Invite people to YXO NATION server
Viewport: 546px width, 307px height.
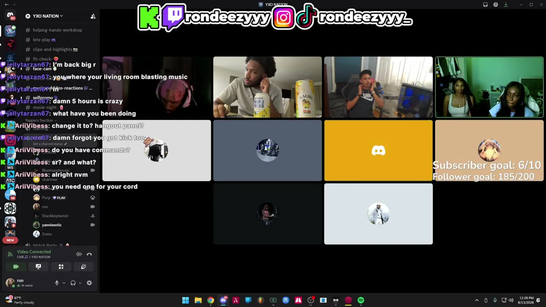(x=93, y=16)
